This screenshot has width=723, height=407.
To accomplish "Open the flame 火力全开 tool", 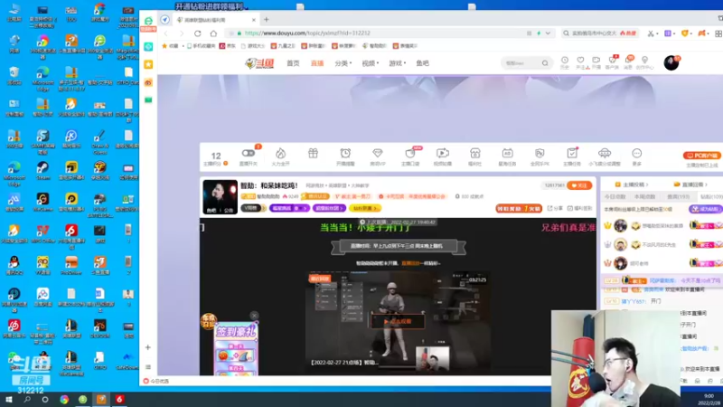I will (280, 156).
